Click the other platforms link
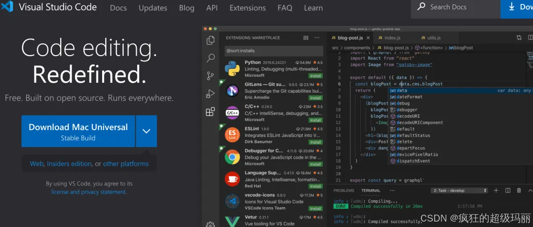Screen dimensions: 533x227 point(126,164)
